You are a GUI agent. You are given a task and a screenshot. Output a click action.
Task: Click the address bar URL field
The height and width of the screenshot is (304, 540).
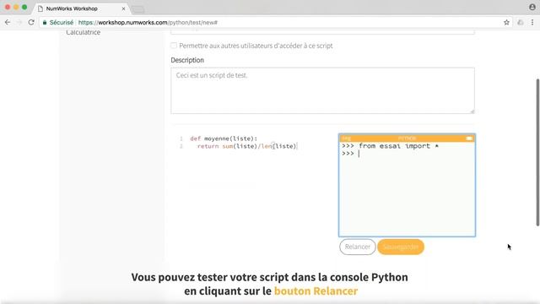click(276, 23)
